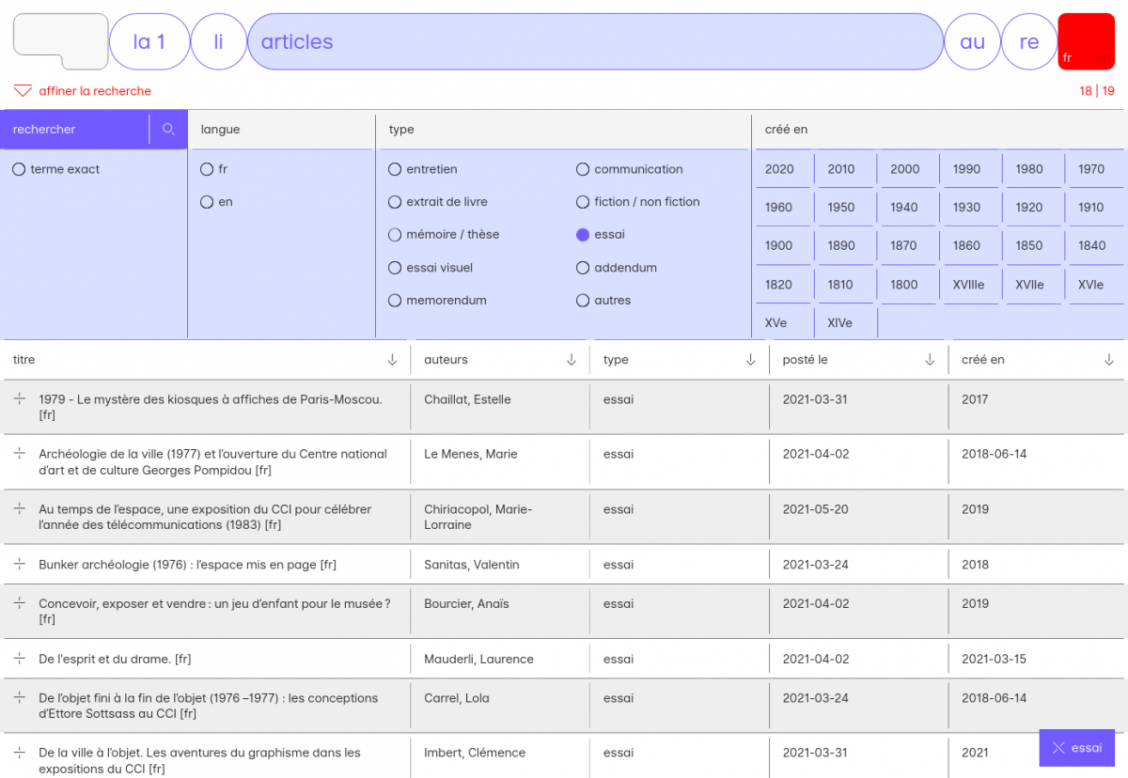Deselect the essai type radio button

click(583, 235)
